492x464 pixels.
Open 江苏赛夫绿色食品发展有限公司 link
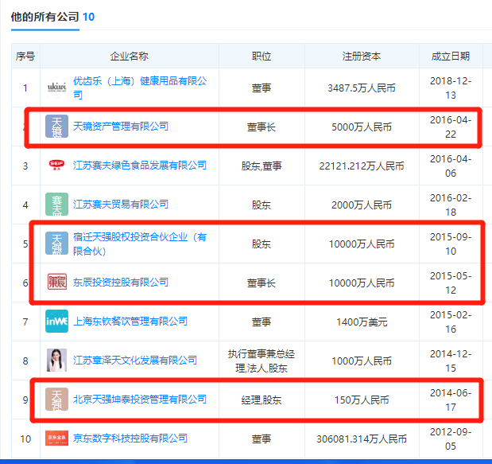point(140,166)
